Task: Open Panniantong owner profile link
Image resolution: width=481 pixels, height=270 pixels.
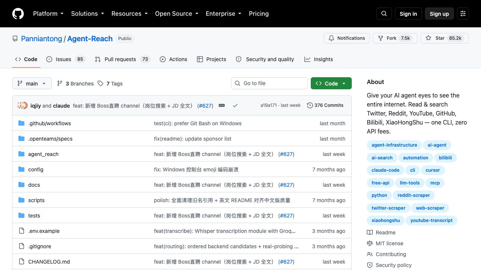Action: point(41,39)
